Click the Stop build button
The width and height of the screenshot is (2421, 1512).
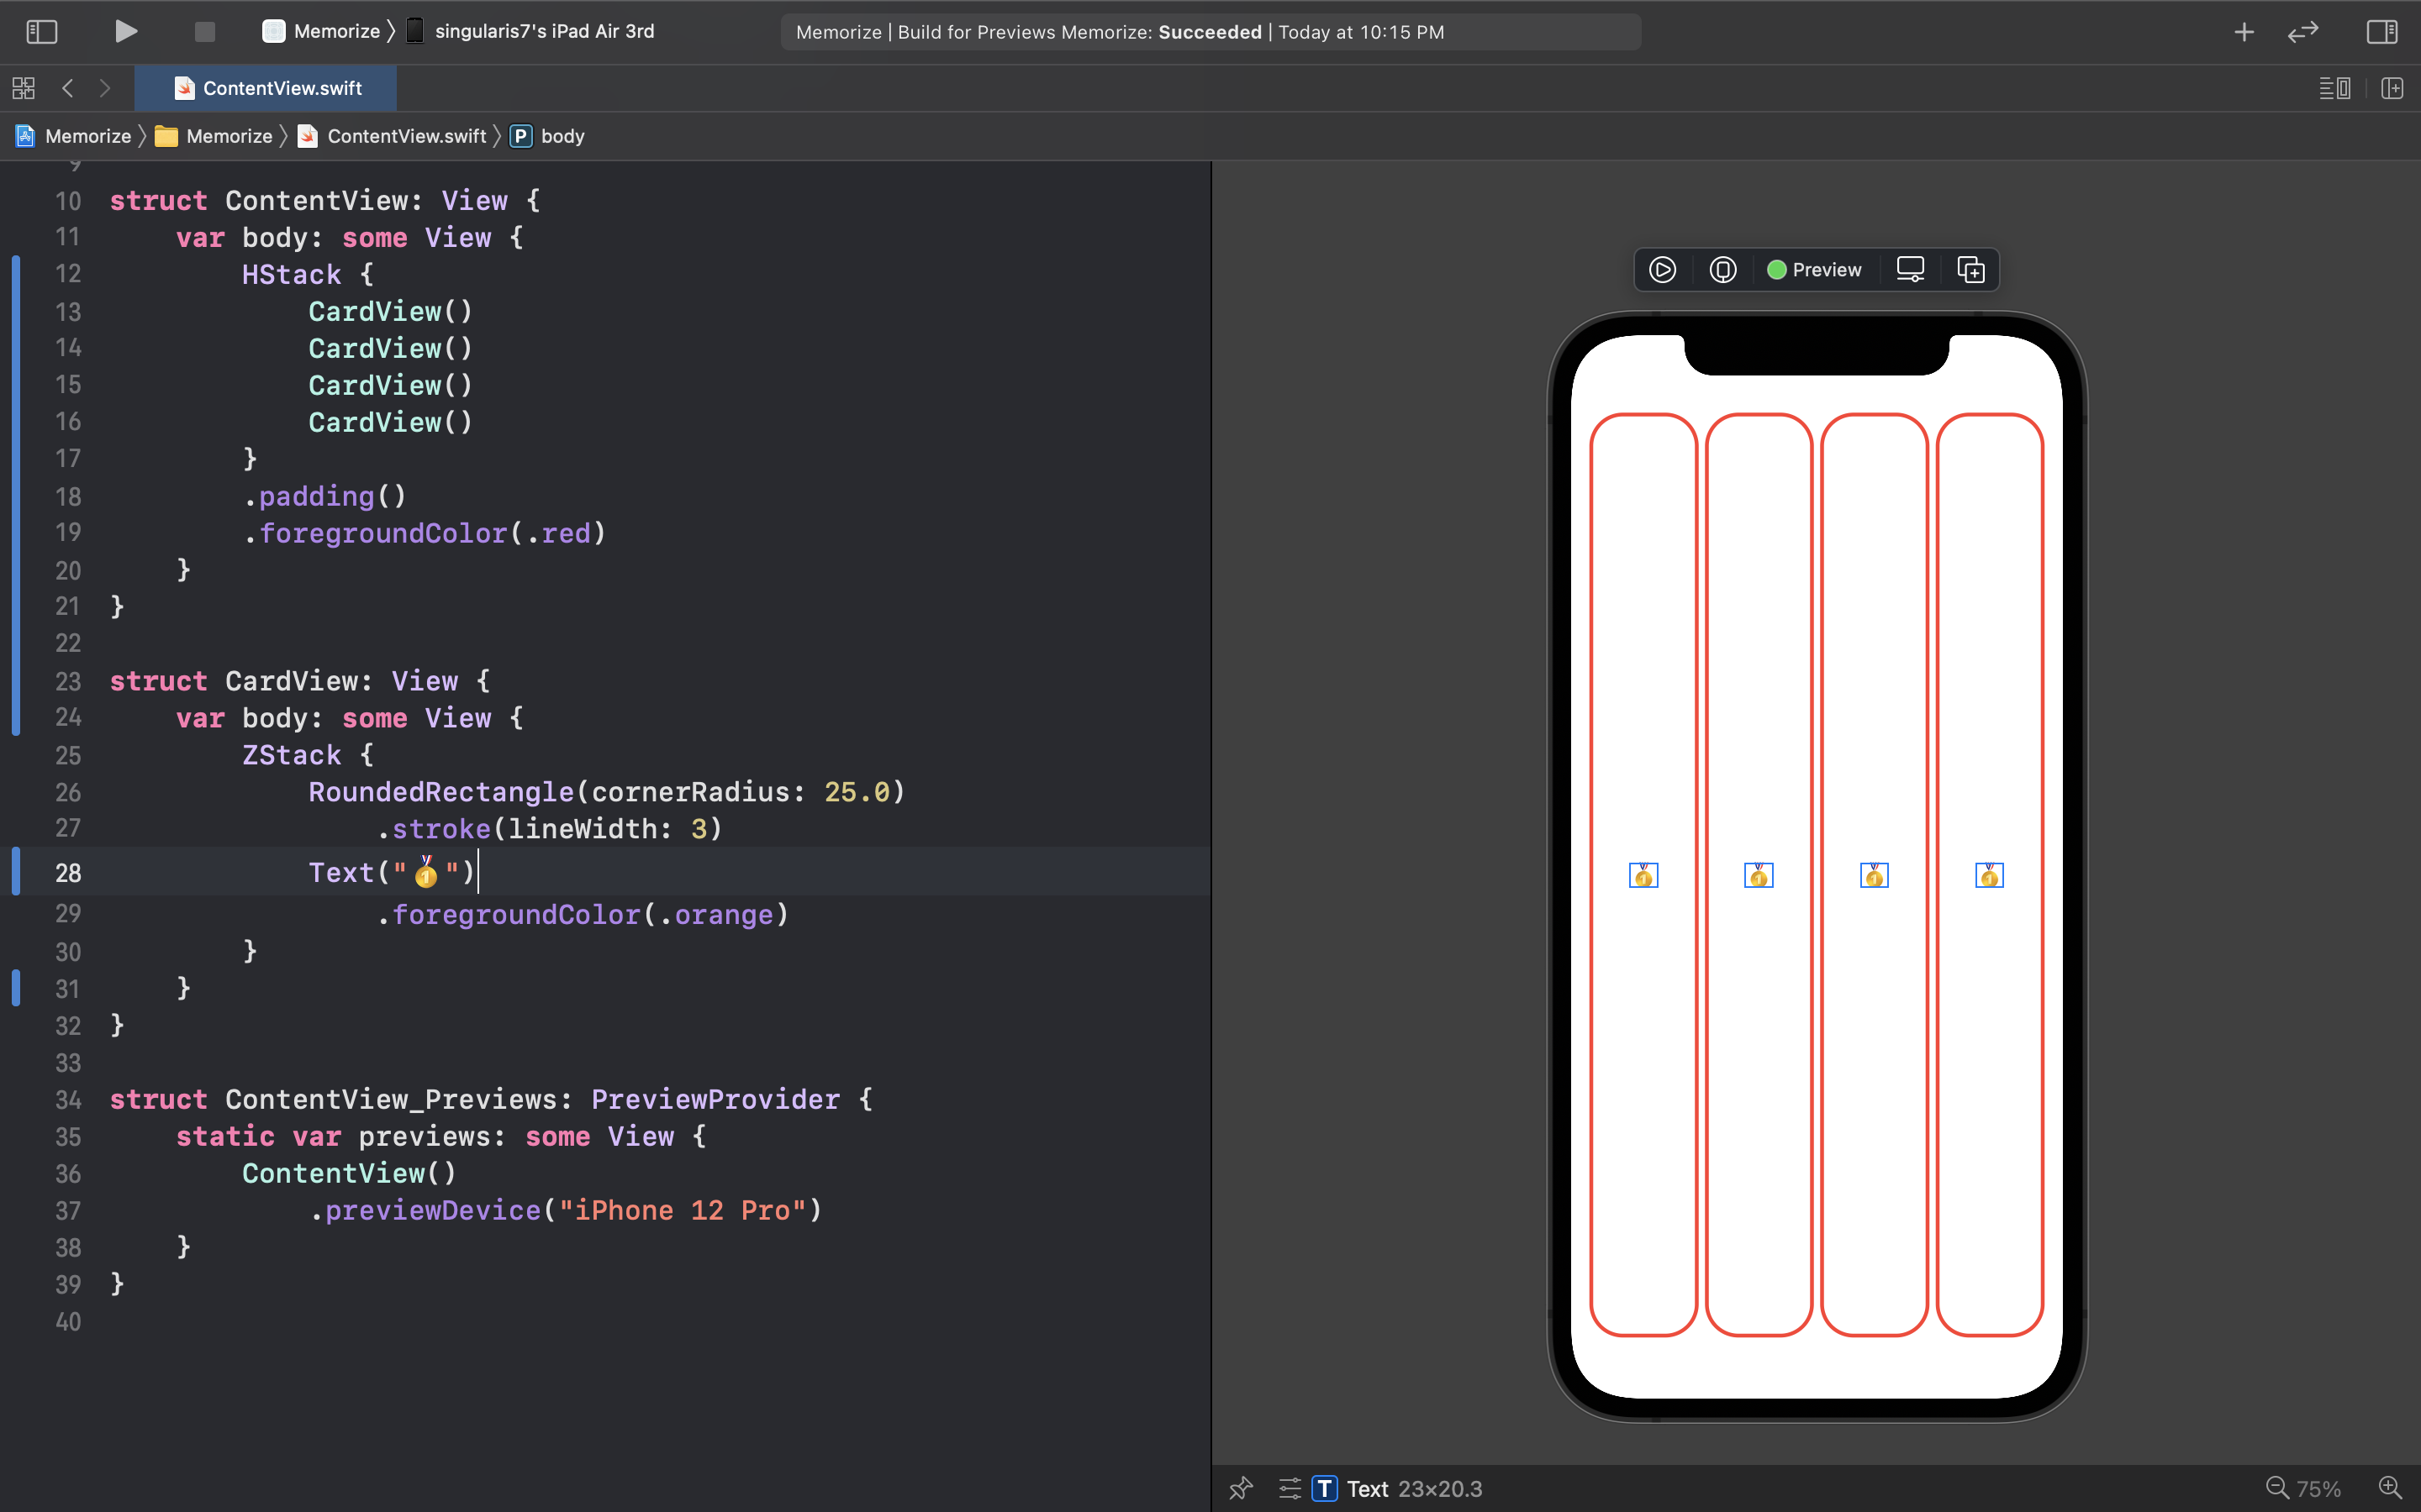pyautogui.click(x=204, y=31)
